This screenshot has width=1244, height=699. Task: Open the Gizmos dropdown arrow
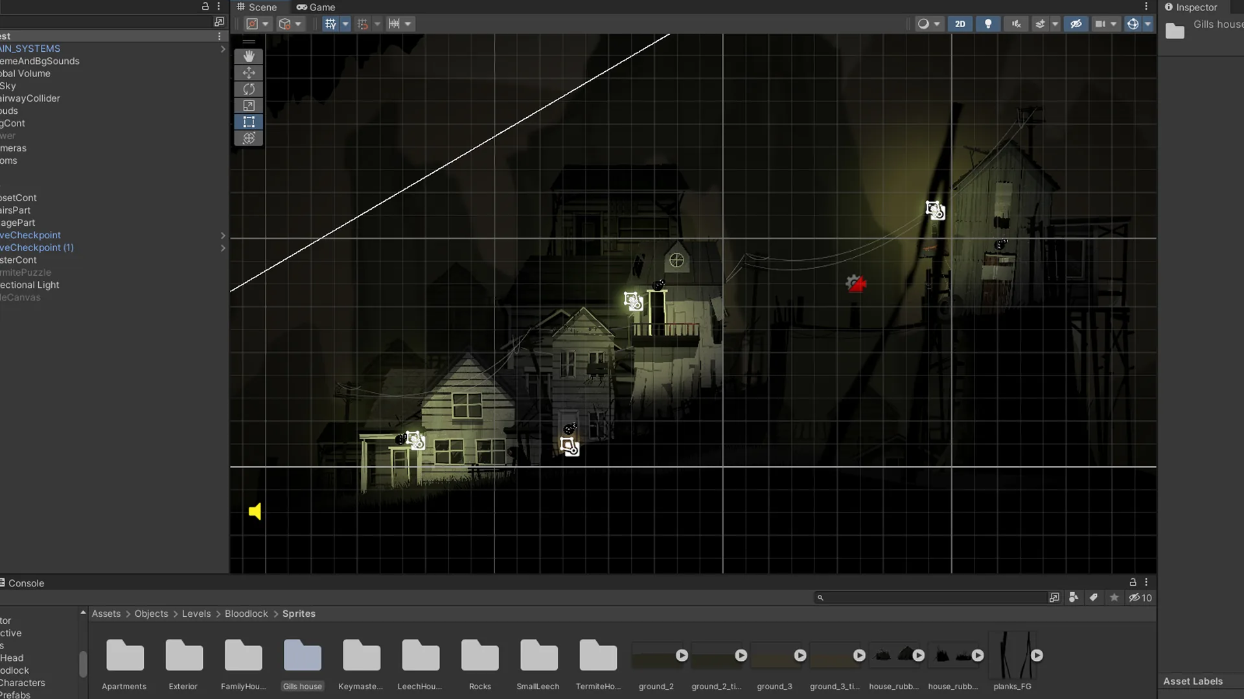click(1148, 24)
